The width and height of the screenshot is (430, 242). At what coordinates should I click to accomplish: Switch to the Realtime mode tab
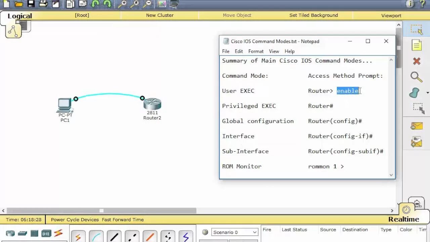point(404,219)
